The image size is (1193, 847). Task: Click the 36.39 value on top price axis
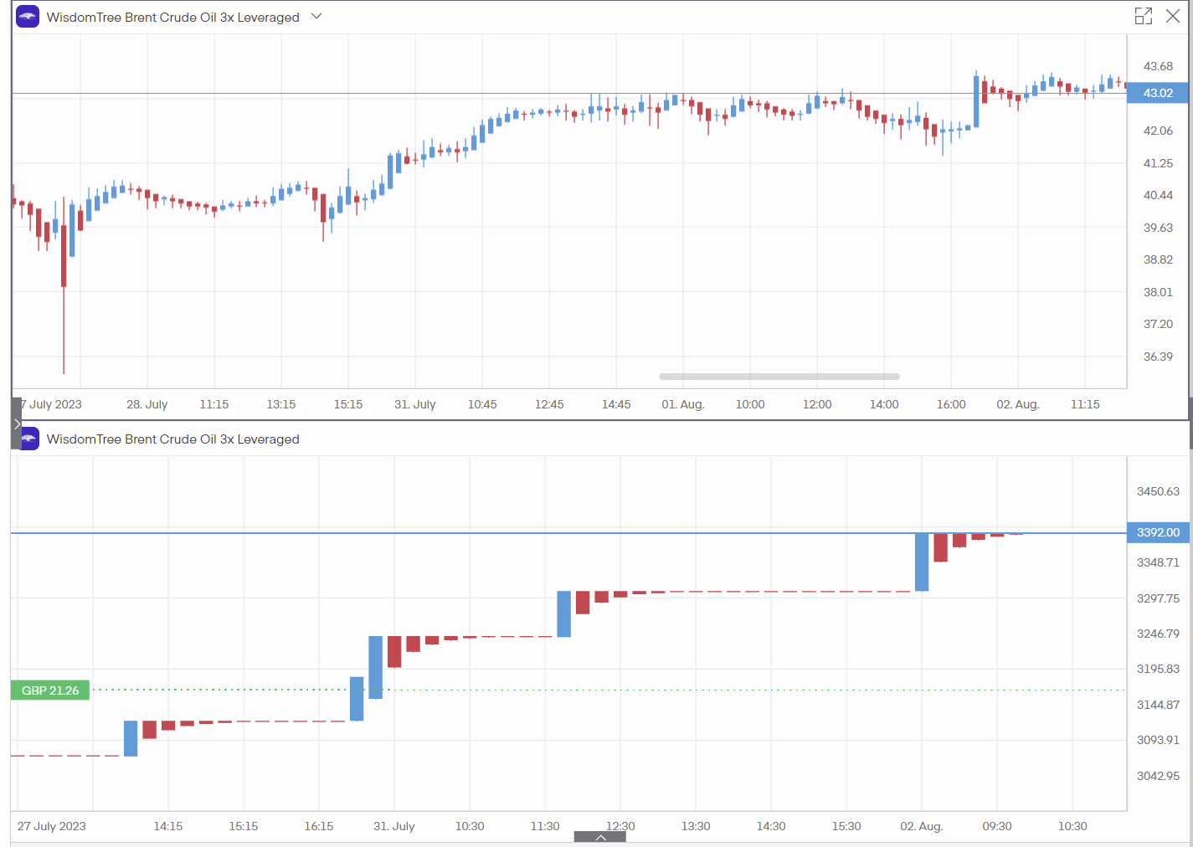pos(1158,357)
